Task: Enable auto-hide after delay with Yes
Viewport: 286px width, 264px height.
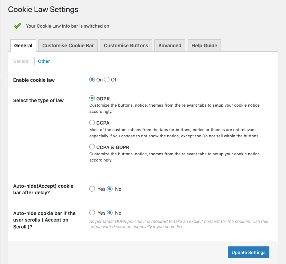Action: click(92, 189)
